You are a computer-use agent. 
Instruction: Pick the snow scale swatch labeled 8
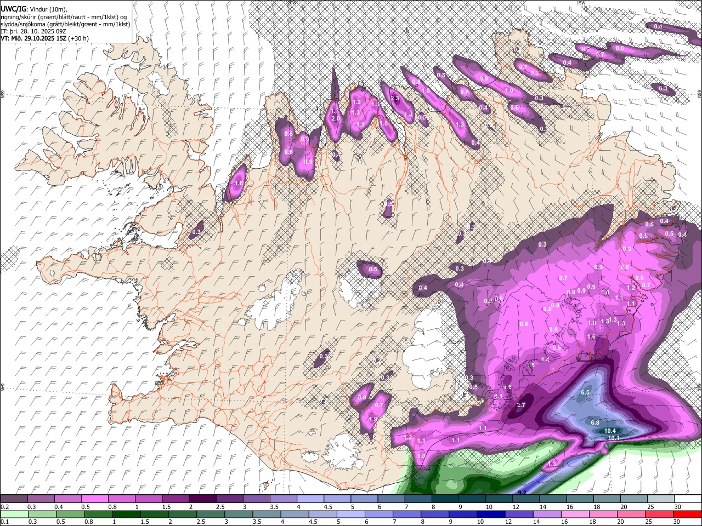[x=445, y=499]
